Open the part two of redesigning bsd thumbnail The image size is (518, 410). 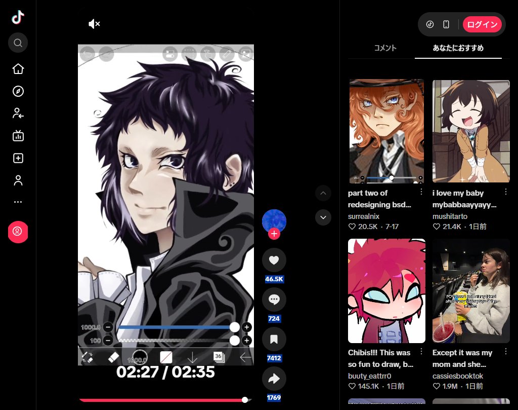click(386, 131)
